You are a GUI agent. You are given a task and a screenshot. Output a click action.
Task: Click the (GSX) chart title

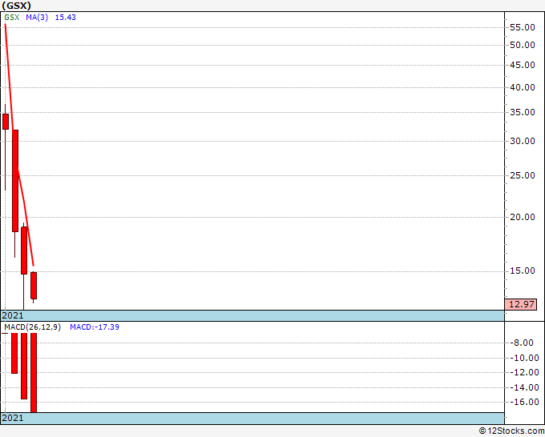[x=16, y=6]
